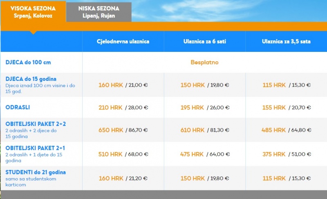327x199 pixels.
Task: Switch to the Niska Sezona tab
Action: [99, 11]
